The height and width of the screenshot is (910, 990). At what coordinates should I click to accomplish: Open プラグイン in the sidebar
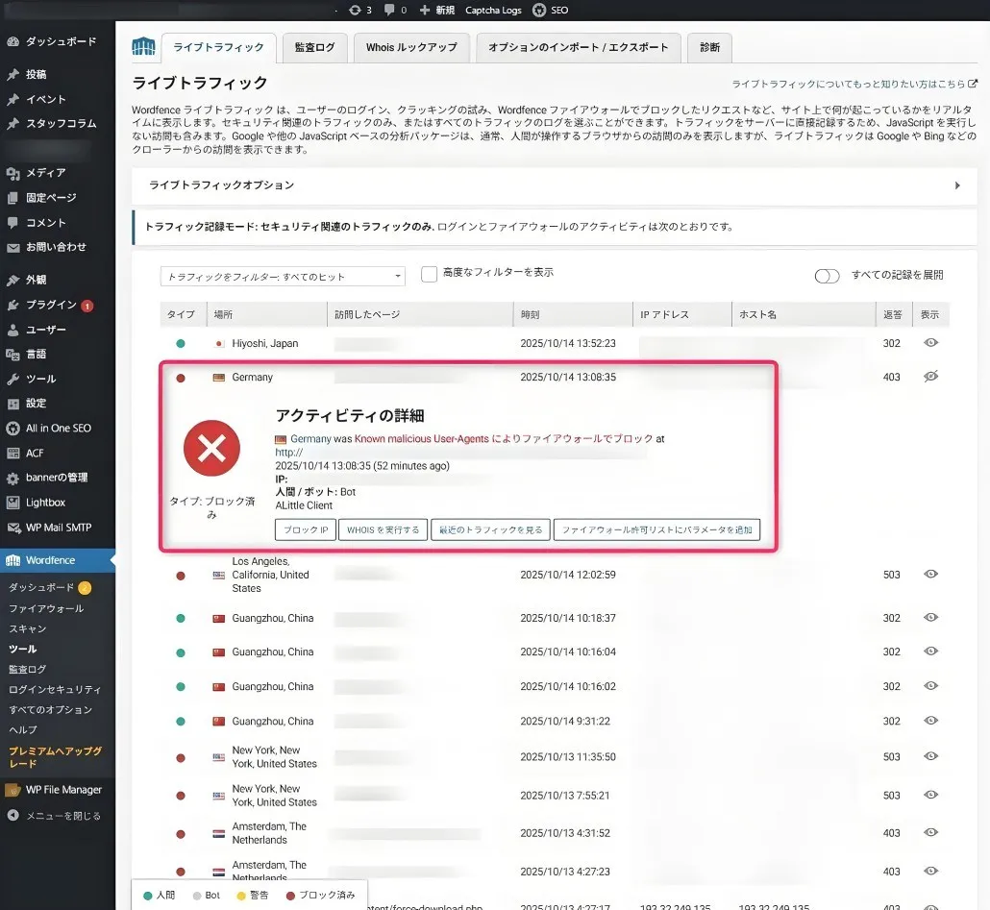pyautogui.click(x=51, y=305)
